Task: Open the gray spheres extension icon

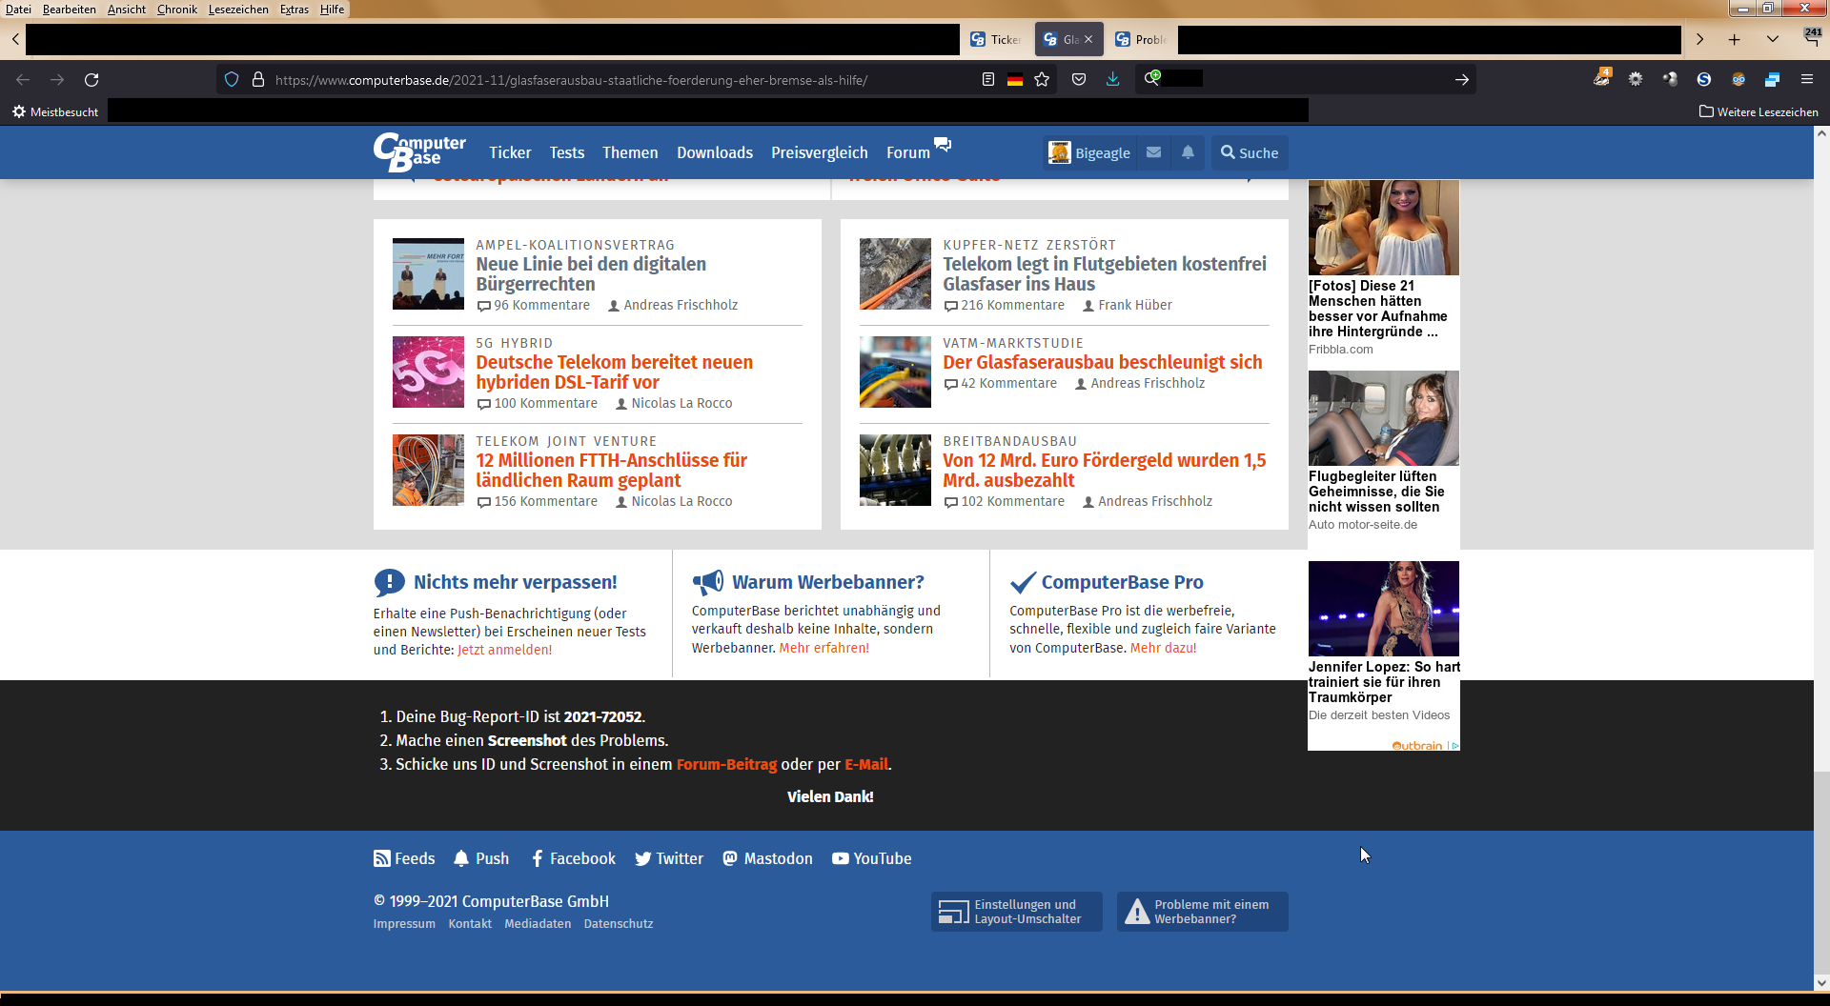Action: (x=1670, y=79)
